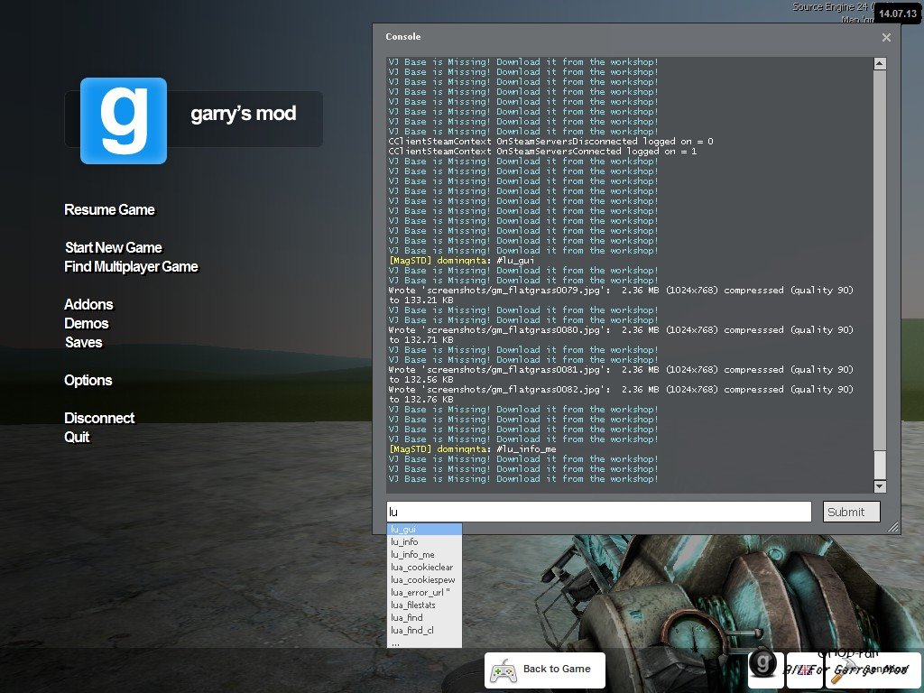The height and width of the screenshot is (693, 924).
Task: Click the 'to 133.21 KB' log line
Action: coord(420,300)
